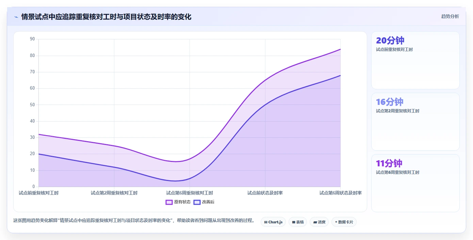473x240 pixels.
Task: Click the trend icon beside the title
Action: coord(16,17)
